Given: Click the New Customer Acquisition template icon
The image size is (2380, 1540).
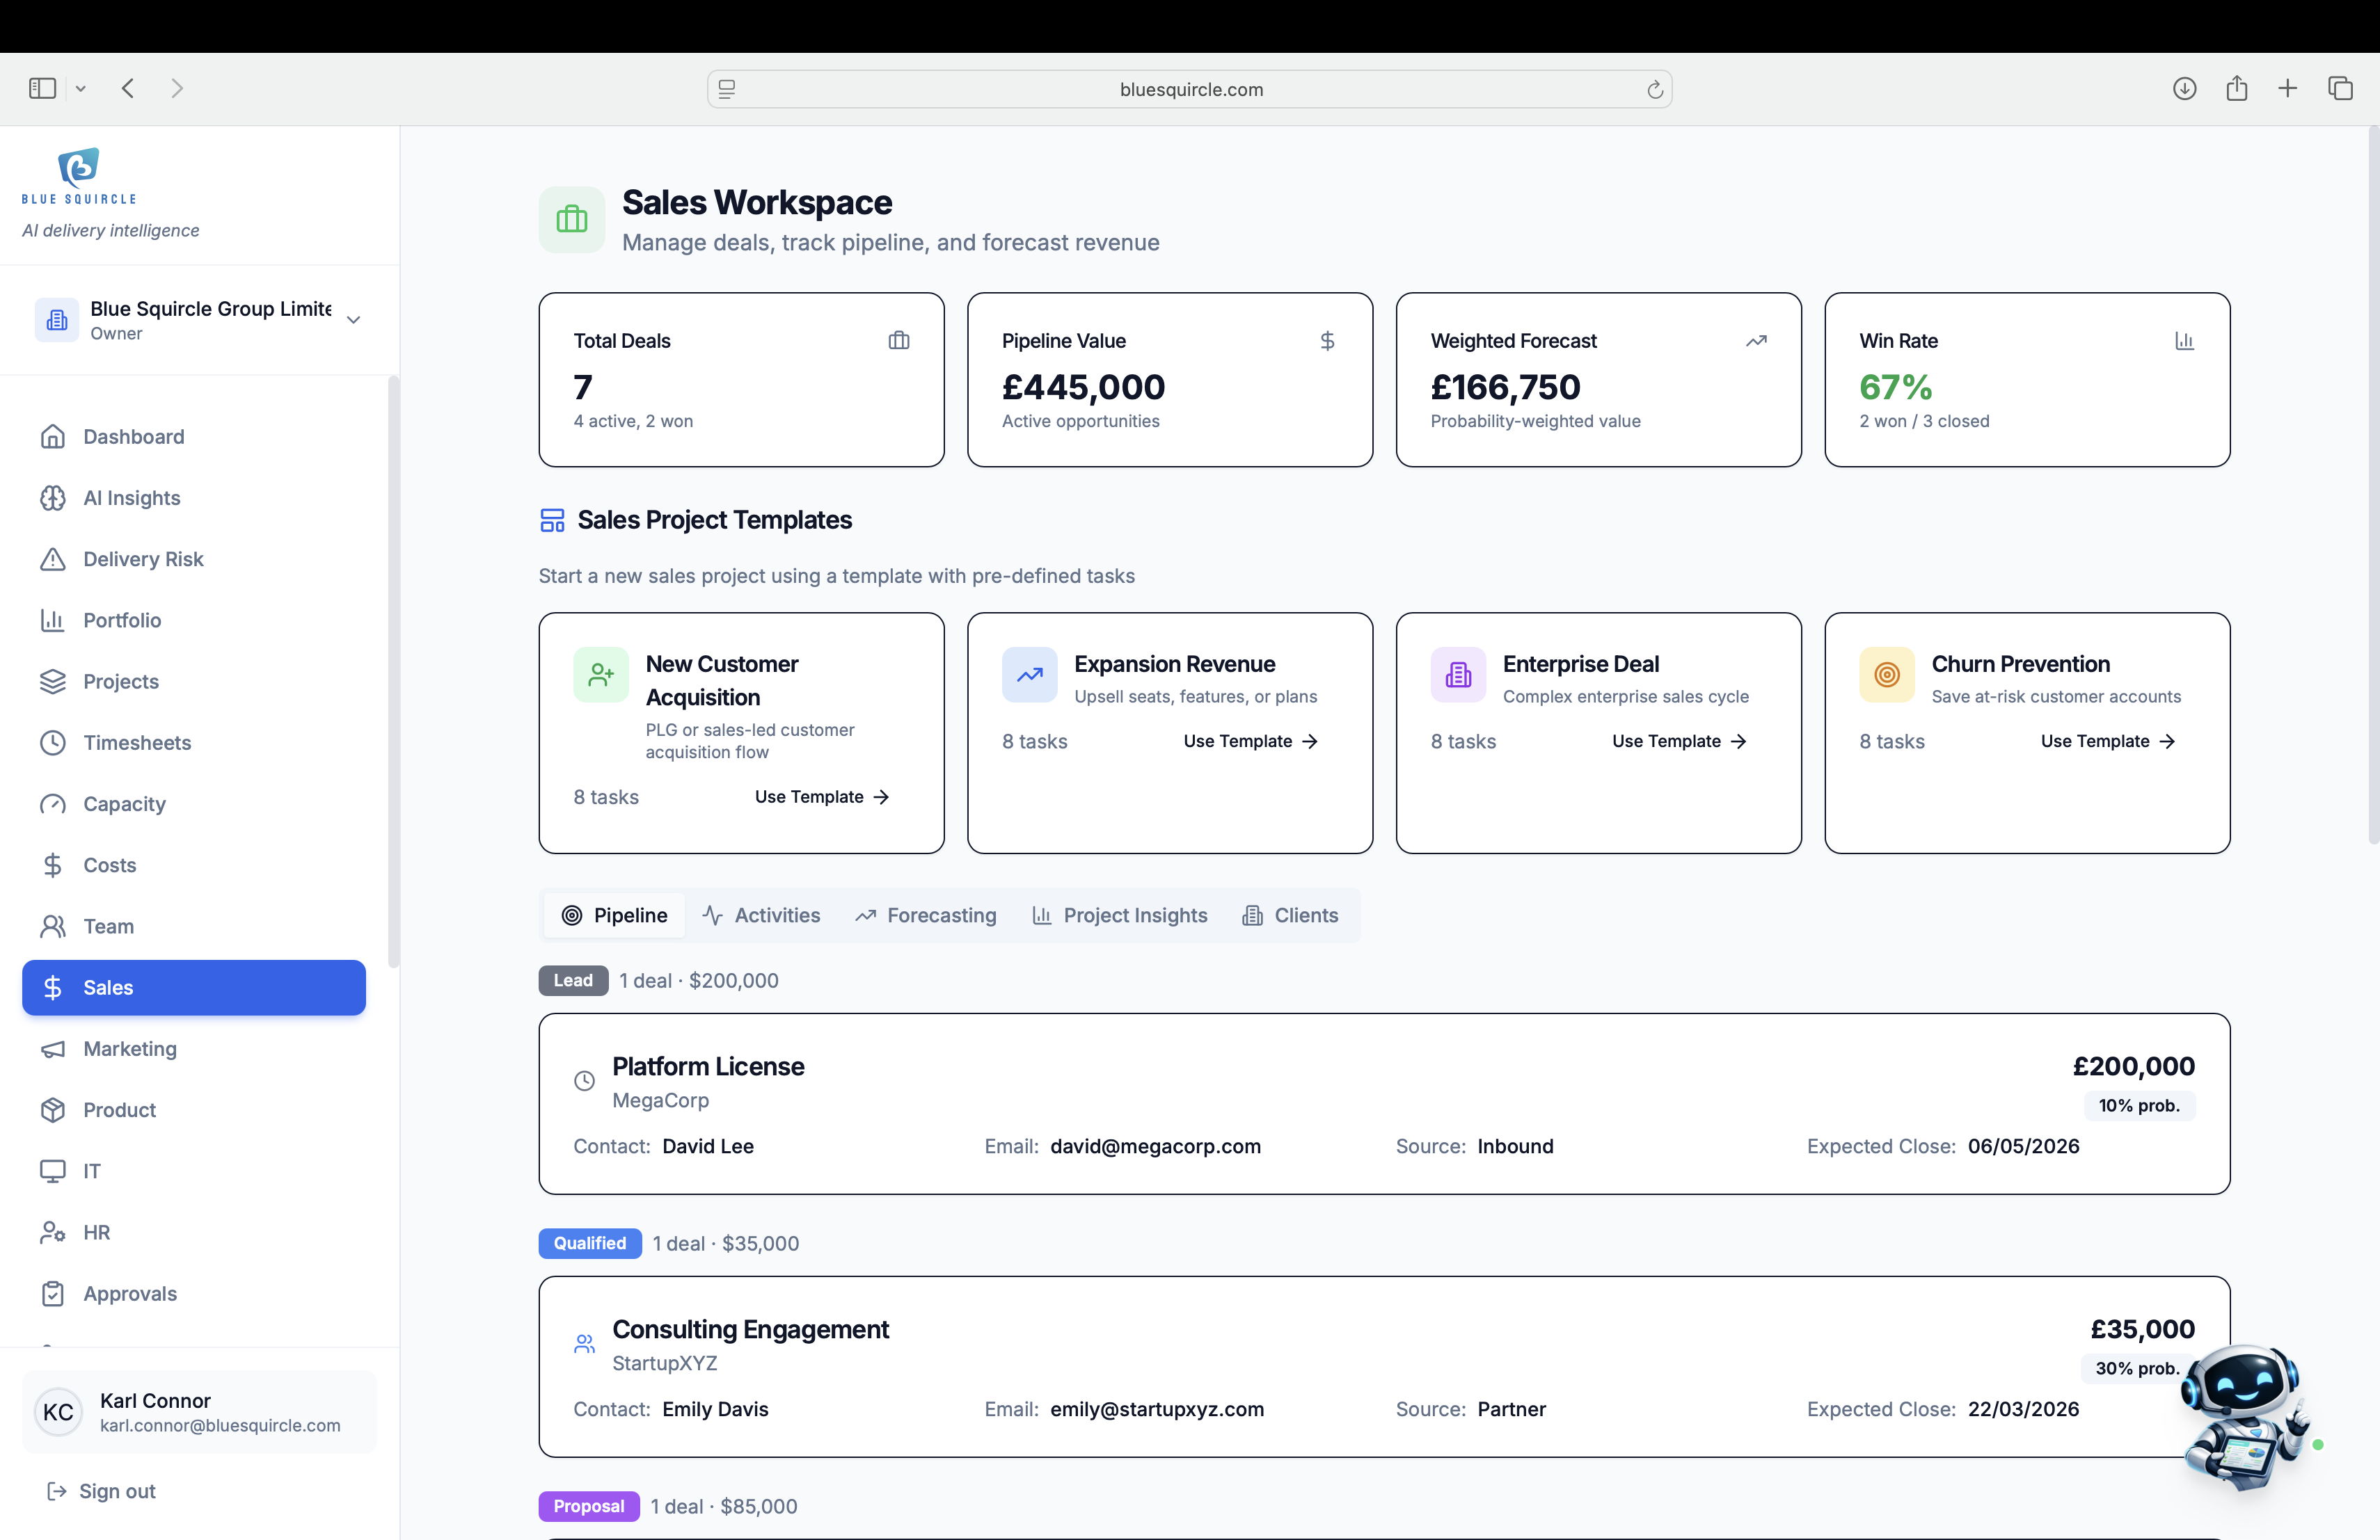Looking at the screenshot, I should (600, 675).
